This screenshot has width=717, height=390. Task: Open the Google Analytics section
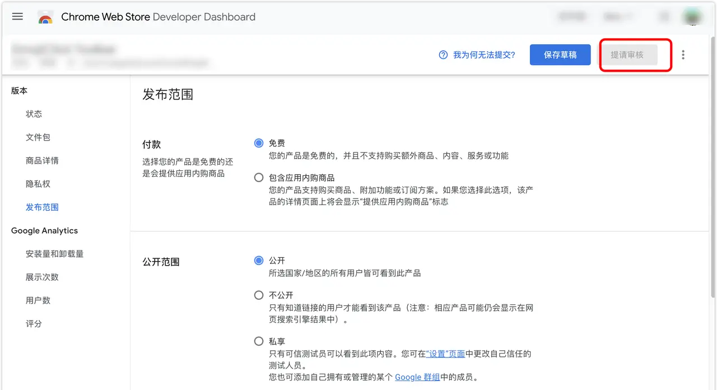pos(44,230)
